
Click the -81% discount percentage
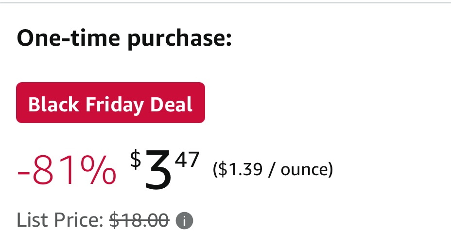[67, 171]
